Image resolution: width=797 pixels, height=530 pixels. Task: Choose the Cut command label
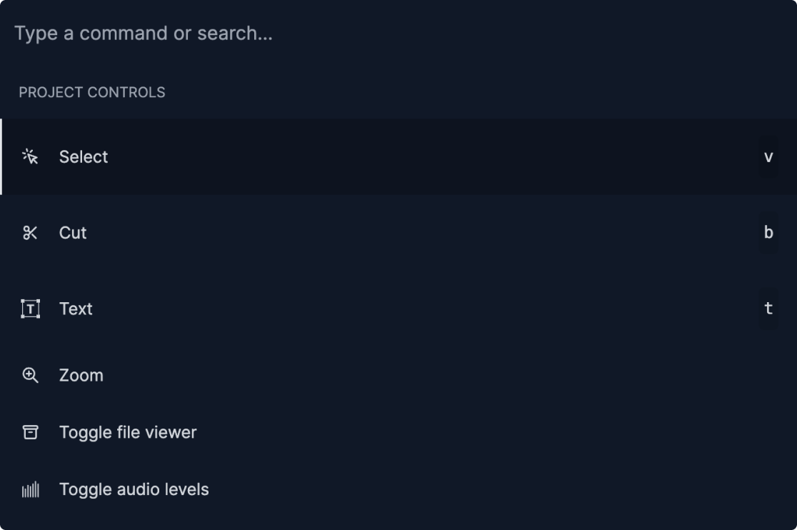[73, 233]
